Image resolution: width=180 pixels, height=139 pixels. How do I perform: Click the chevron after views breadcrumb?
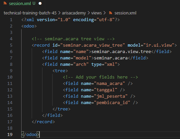pos(104,13)
